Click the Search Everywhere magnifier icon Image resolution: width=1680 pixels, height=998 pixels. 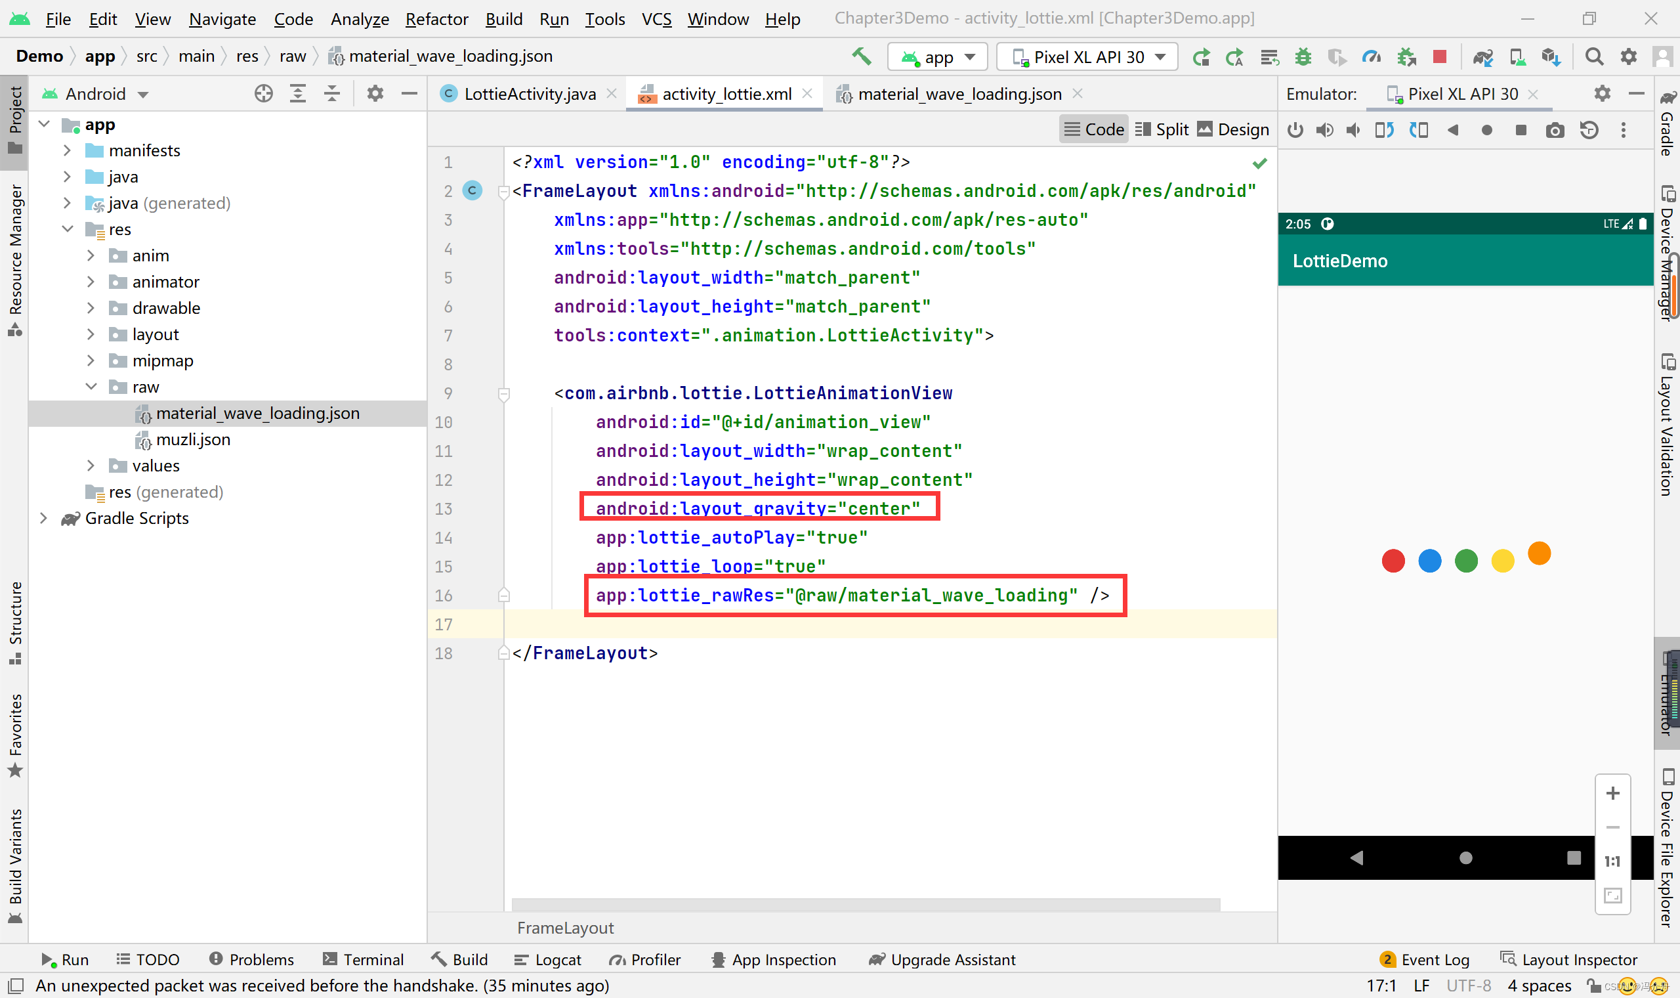tap(1594, 57)
